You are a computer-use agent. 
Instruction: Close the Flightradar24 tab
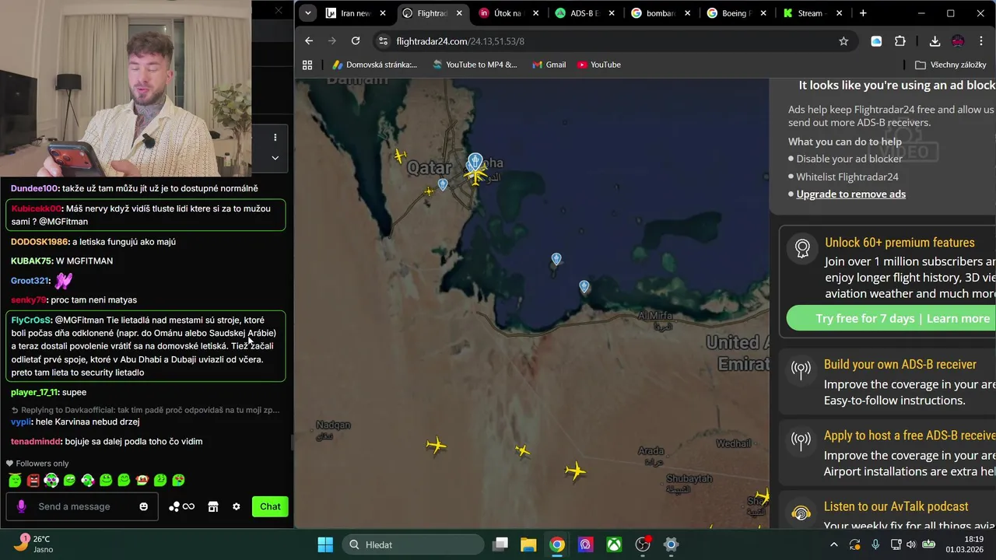coord(458,13)
